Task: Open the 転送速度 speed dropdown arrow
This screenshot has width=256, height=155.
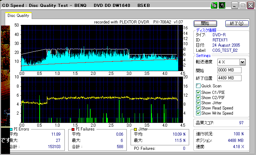Action: pyautogui.click(x=242, y=62)
